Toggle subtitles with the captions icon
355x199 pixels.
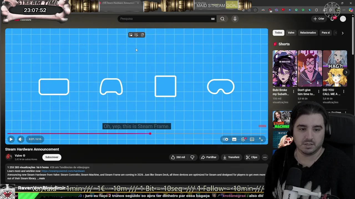tap(234, 139)
